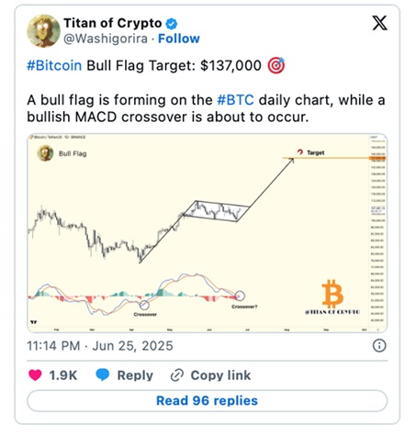This screenshot has height=436, width=416.
Task: Click the Copy link text
Action: pos(220,375)
